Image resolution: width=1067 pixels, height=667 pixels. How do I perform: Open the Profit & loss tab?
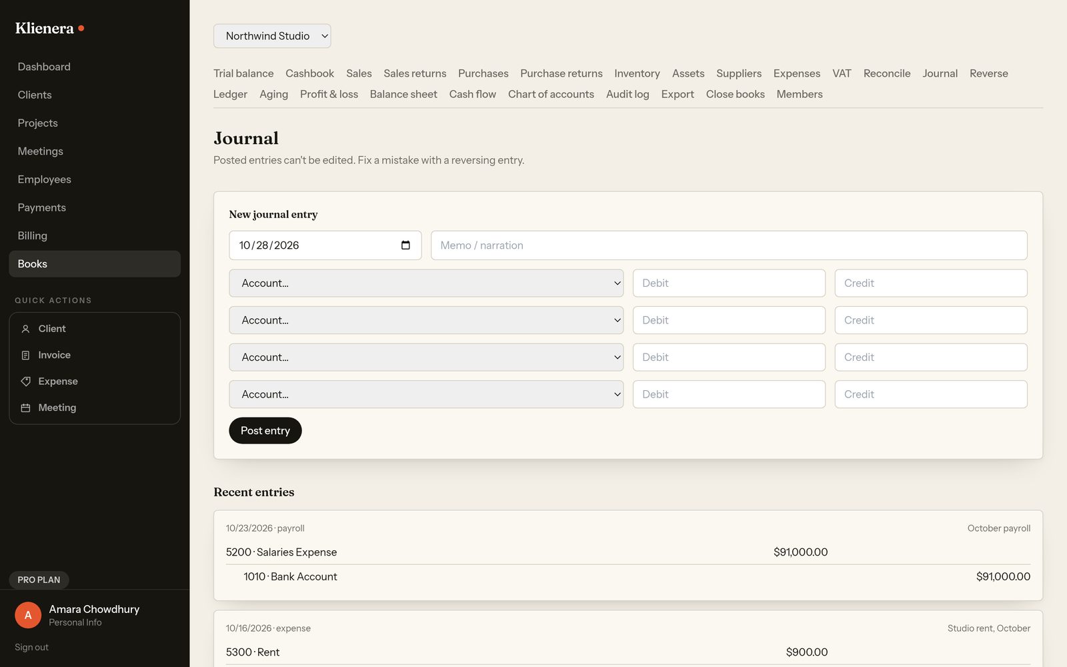tap(329, 94)
